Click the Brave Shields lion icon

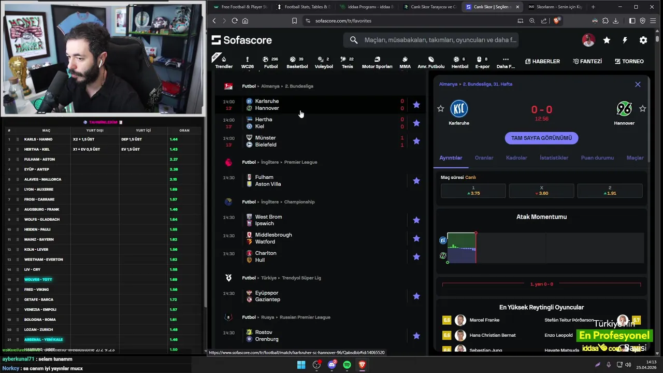[557, 21]
